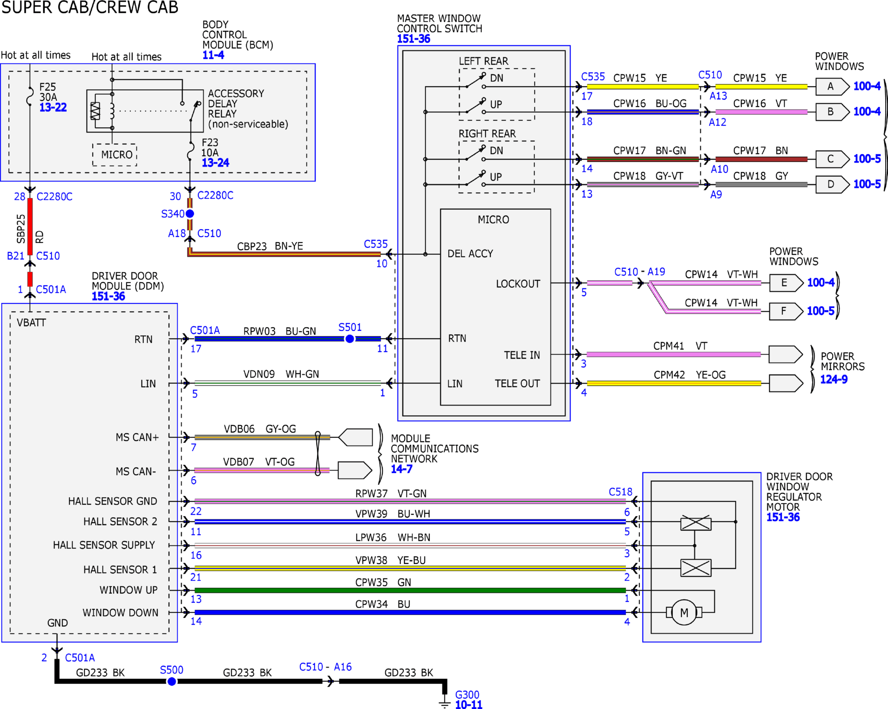The image size is (888, 709).
Task: Click the C2280C label beside pin 30
Action: [x=215, y=196]
